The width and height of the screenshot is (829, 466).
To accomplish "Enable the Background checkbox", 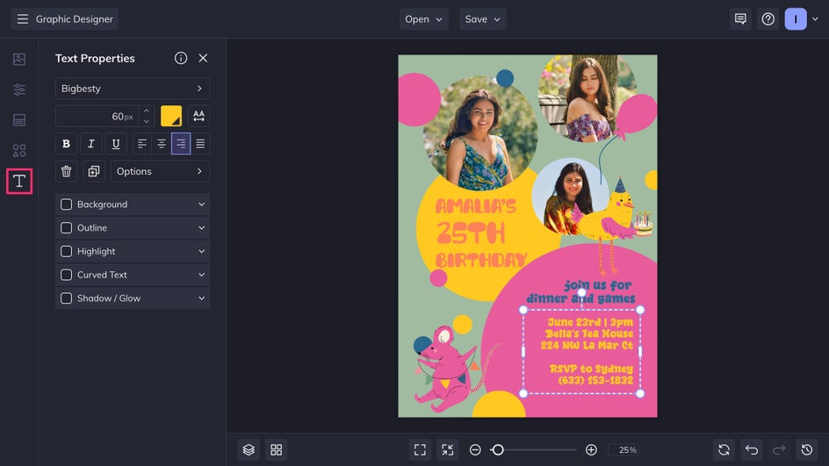I will [x=66, y=204].
